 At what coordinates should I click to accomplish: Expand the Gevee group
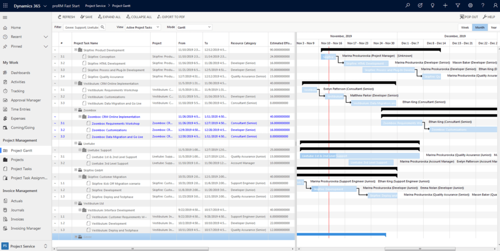[x=76, y=237]
